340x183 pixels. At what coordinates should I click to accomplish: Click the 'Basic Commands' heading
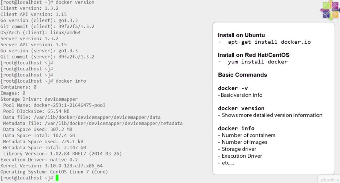coord(242,75)
